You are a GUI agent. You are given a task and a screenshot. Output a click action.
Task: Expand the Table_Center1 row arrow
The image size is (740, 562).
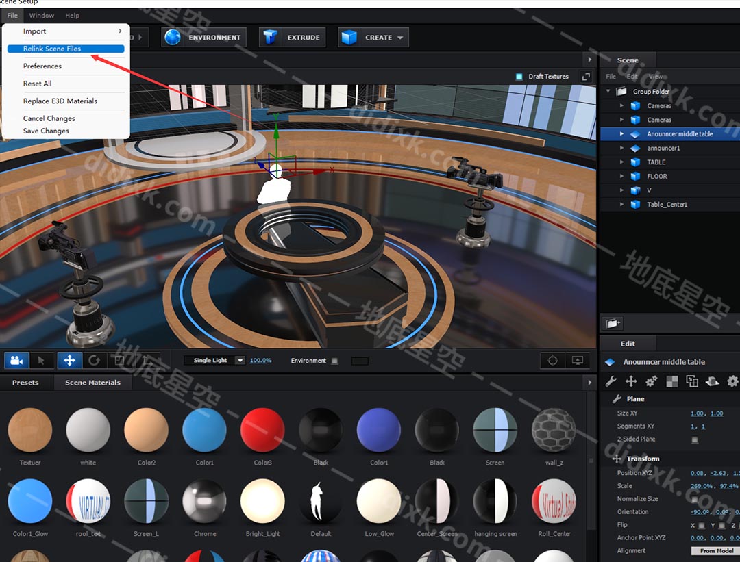pos(621,205)
